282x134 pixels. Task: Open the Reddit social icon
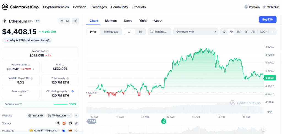coord(64,123)
